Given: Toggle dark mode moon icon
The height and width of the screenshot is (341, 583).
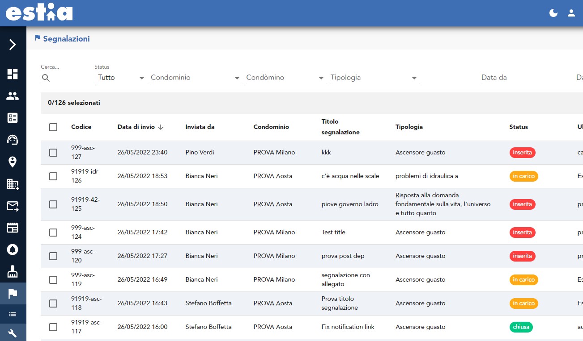Looking at the screenshot, I should 553,13.
